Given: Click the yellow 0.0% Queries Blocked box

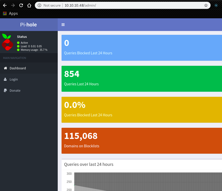Looking at the screenshot, I should point(141,110).
